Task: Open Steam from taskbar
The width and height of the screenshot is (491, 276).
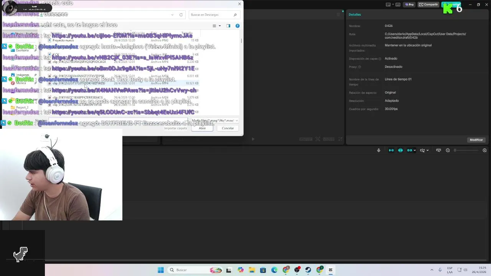Action: (x=308, y=270)
